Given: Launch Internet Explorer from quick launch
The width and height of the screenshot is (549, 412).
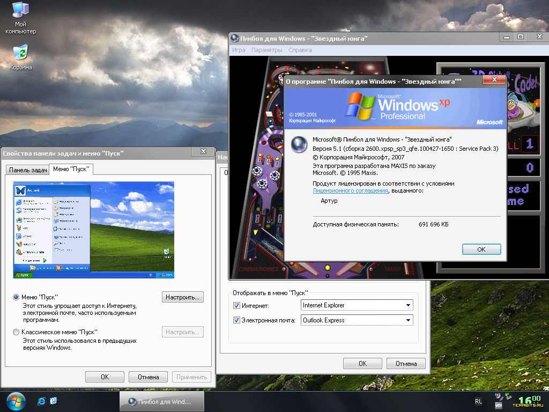Looking at the screenshot, I should tap(41, 401).
